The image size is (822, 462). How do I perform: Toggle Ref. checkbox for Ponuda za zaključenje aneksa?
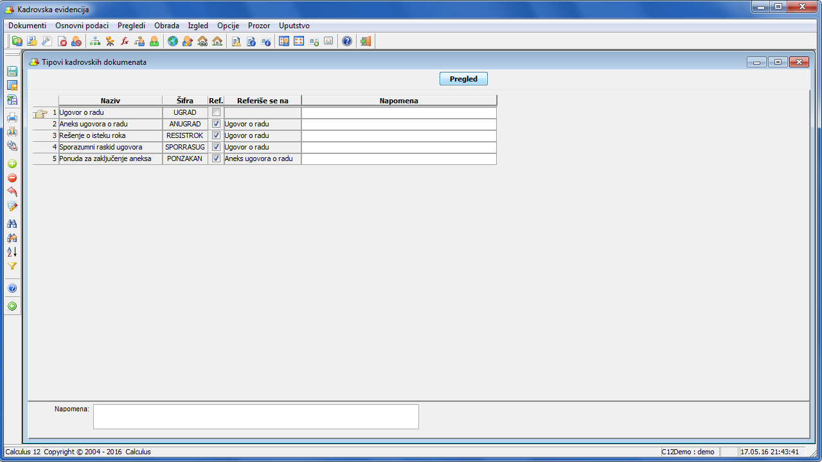click(217, 158)
